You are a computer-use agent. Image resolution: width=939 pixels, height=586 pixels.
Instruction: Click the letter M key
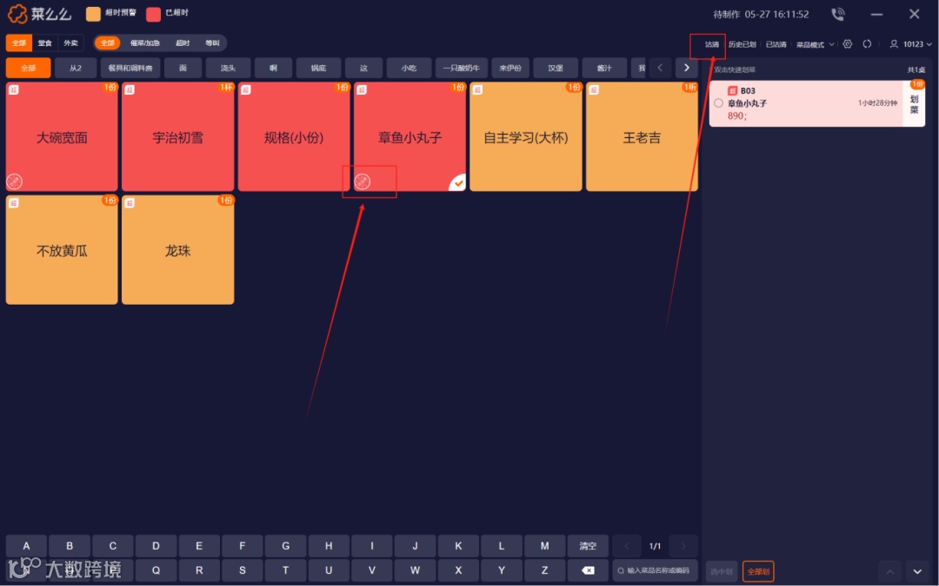pyautogui.click(x=544, y=546)
